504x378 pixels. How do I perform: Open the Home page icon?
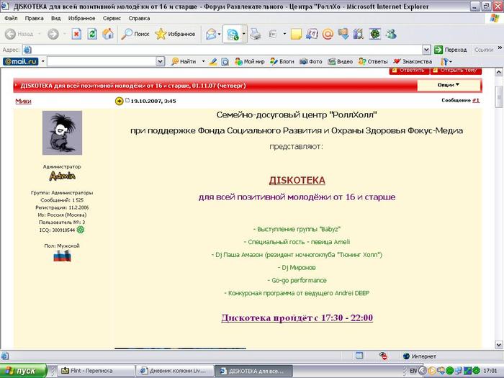coord(108,34)
